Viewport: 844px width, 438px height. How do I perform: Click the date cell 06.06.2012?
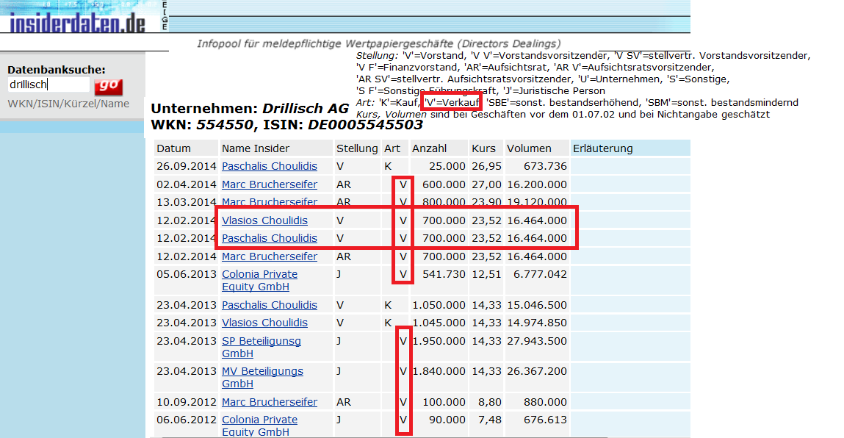187,420
